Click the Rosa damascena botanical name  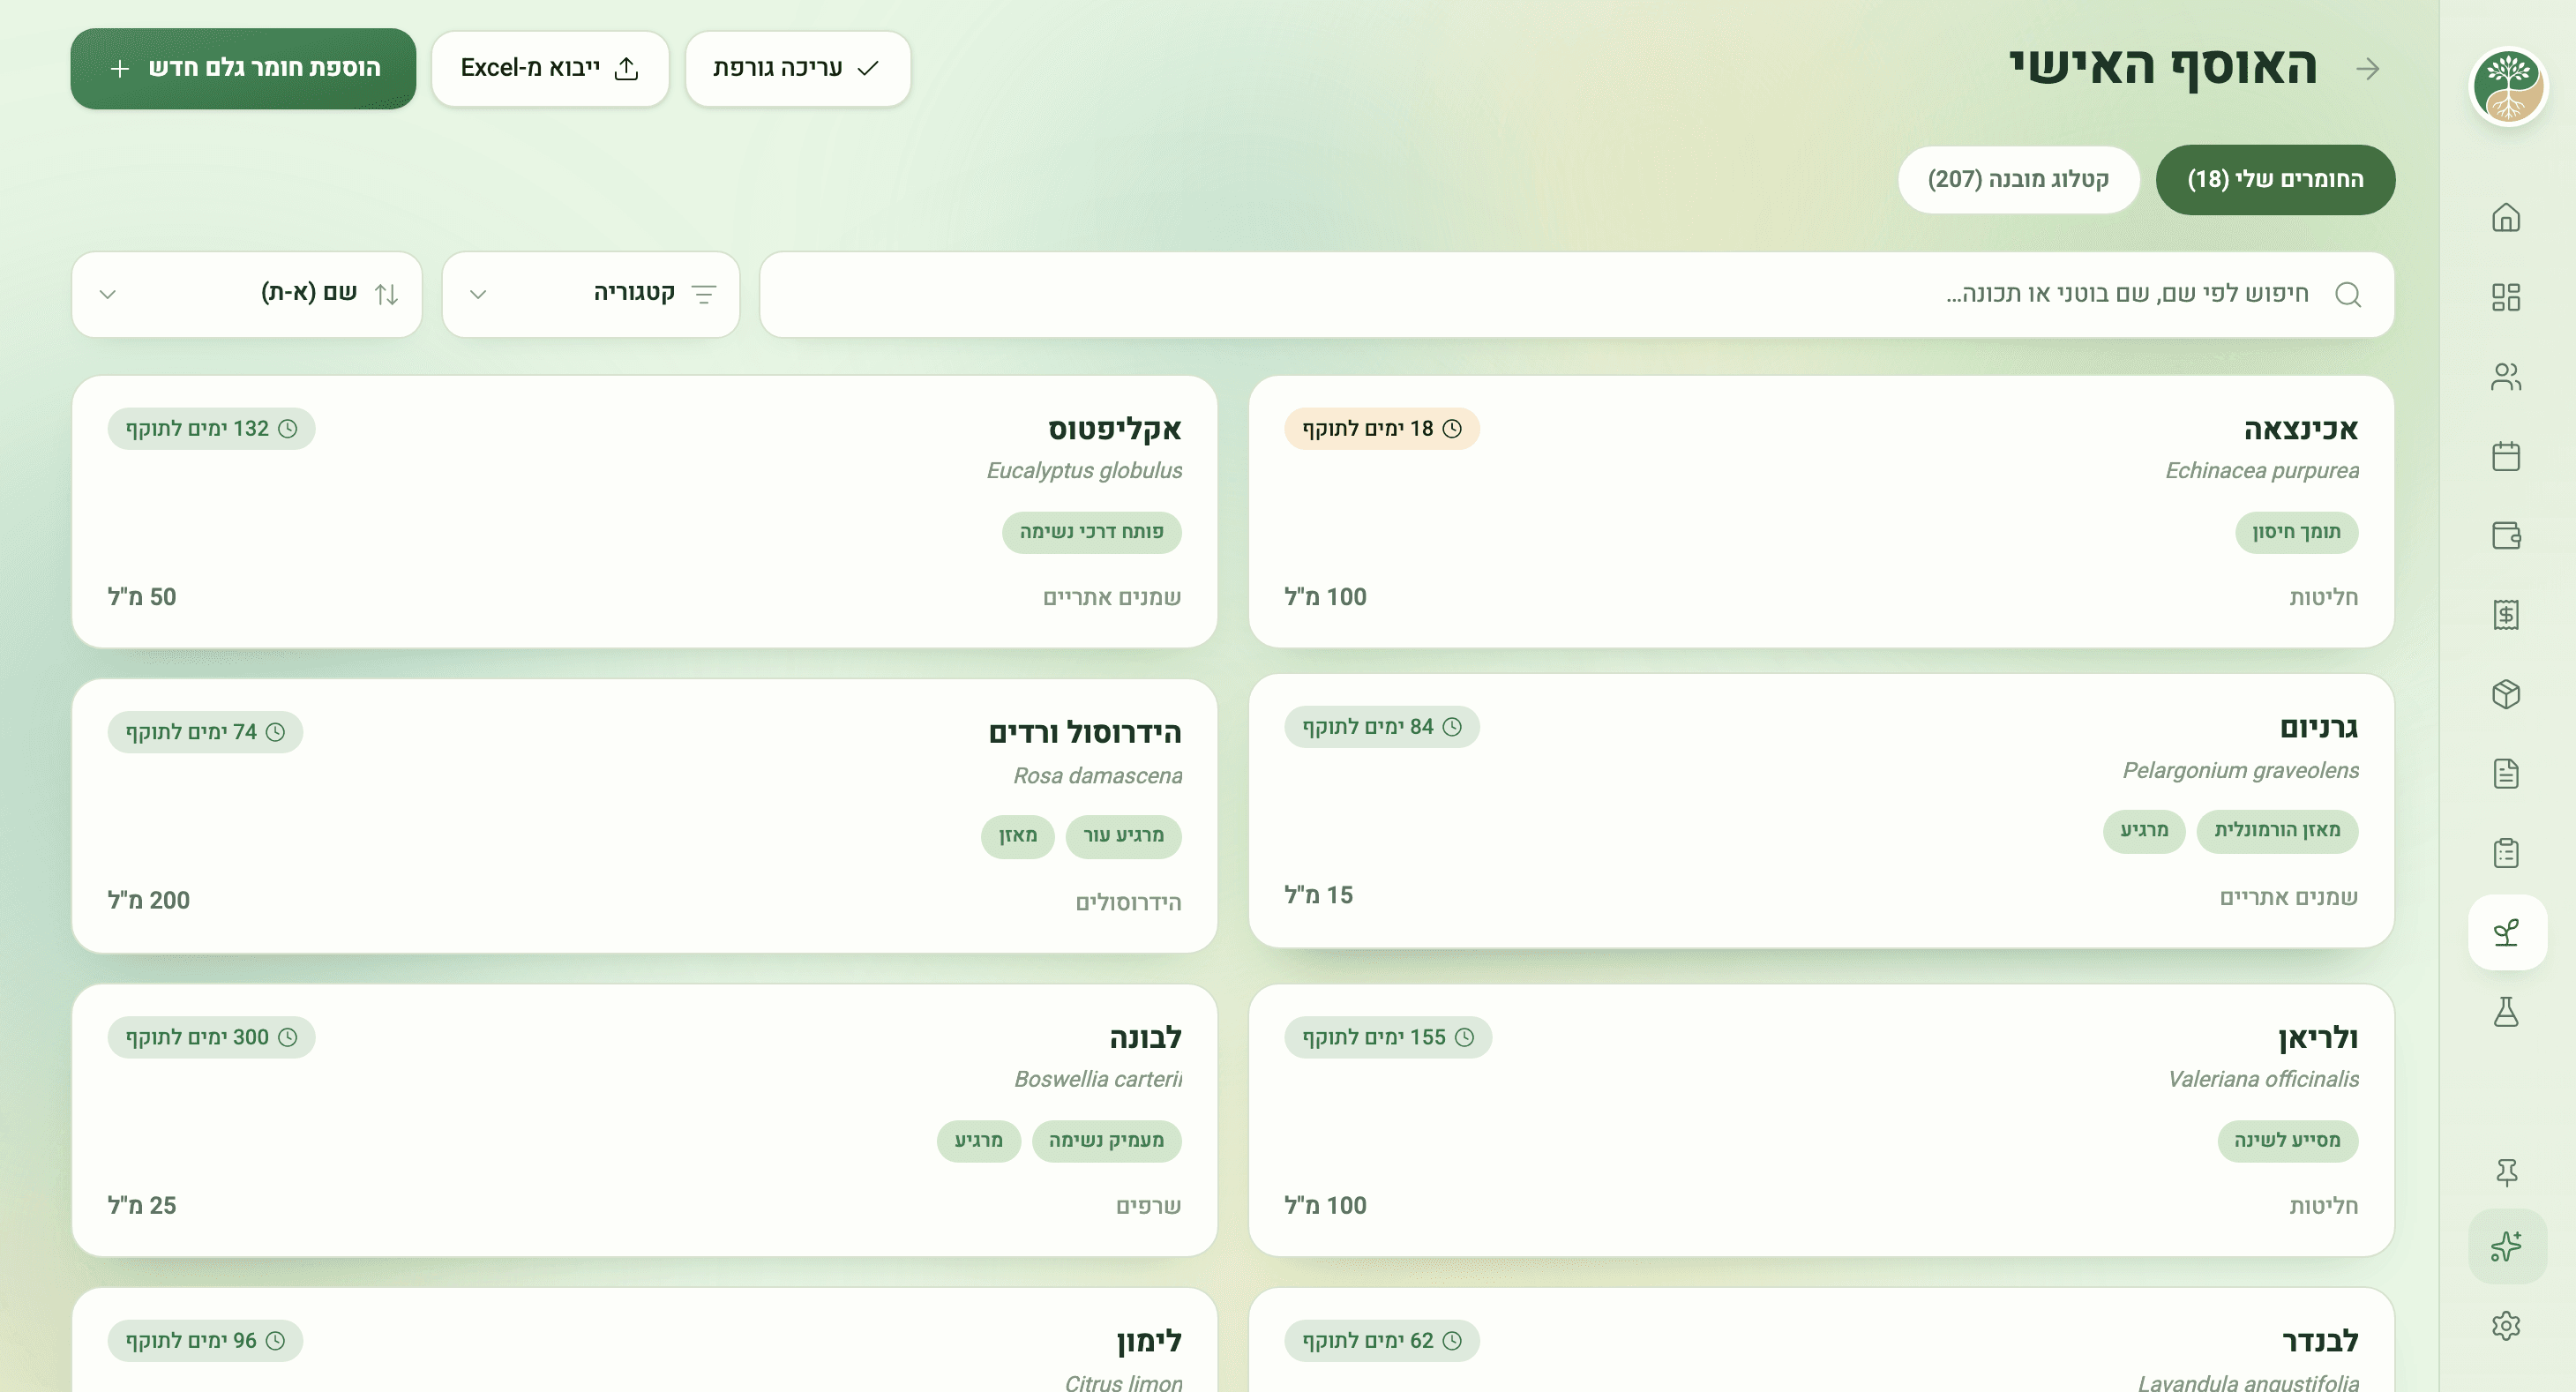pyautogui.click(x=1098, y=776)
